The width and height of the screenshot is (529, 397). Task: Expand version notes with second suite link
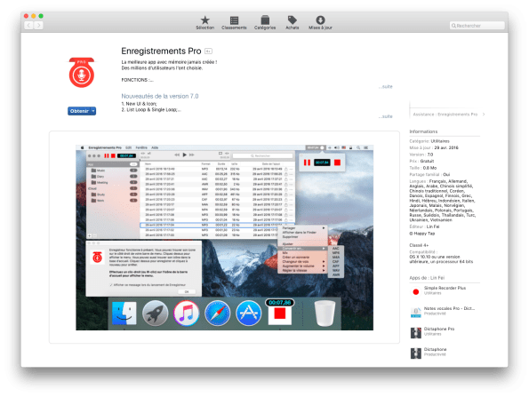coord(386,116)
